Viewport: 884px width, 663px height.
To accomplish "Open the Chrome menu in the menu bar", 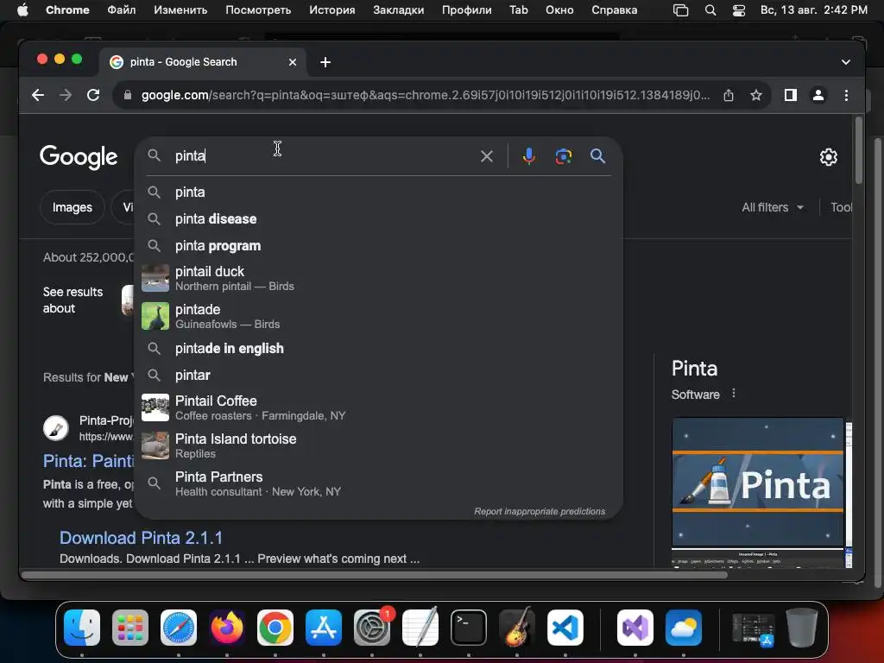I will (x=67, y=10).
